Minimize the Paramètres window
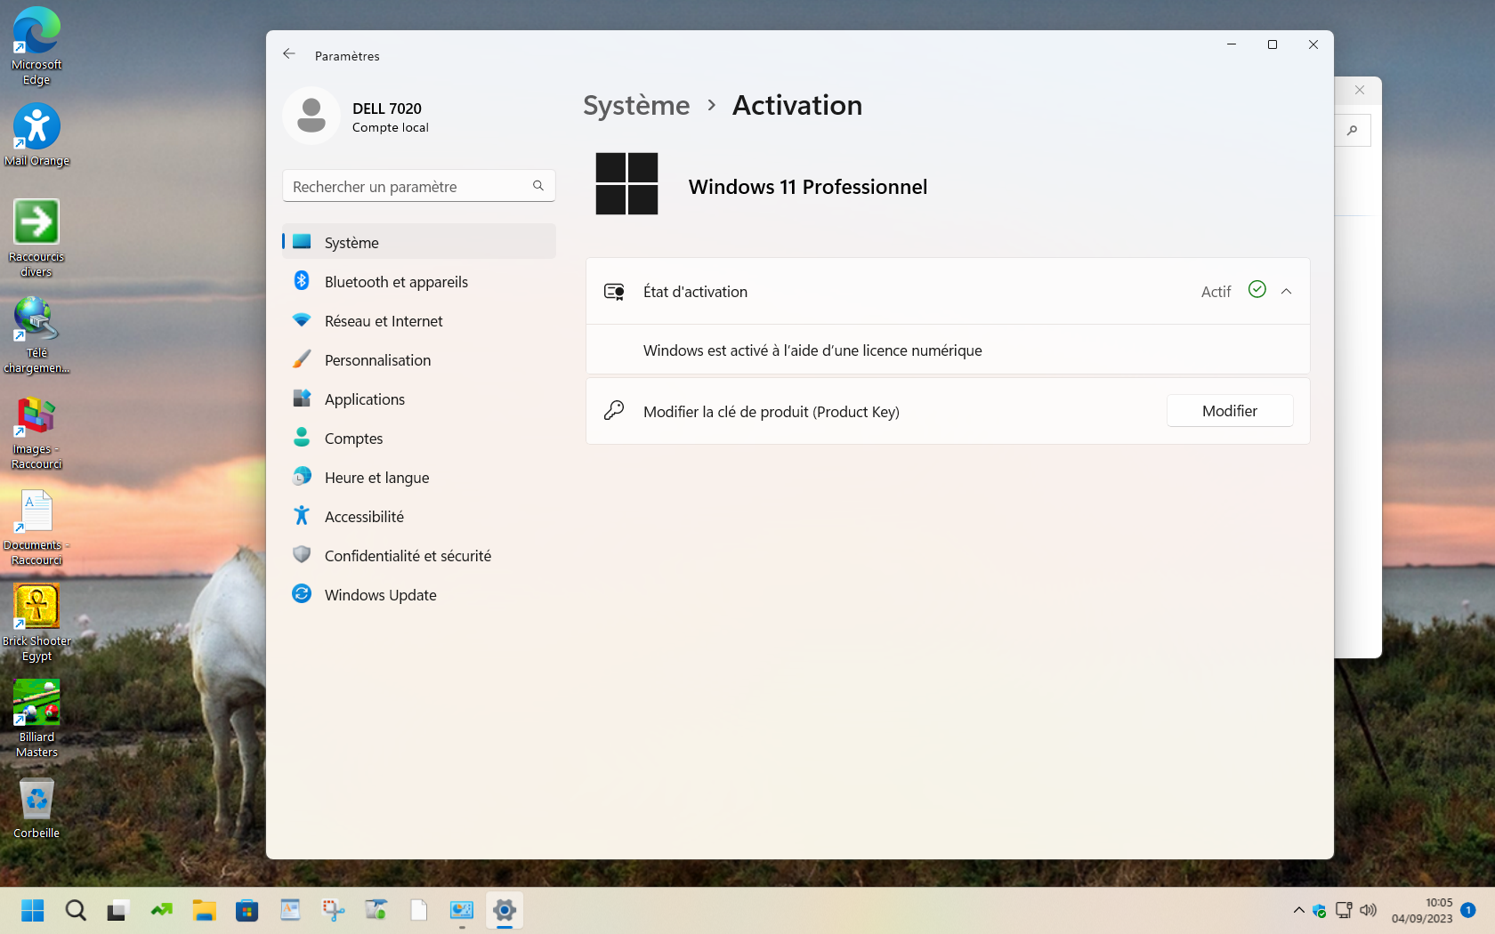Viewport: 1495px width, 934px height. tap(1232, 44)
